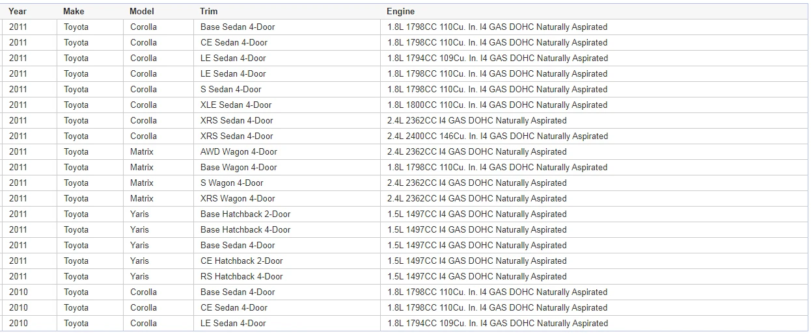The height and width of the screenshot is (334, 811).
Task: Sort by the Model column header
Action: (x=142, y=11)
